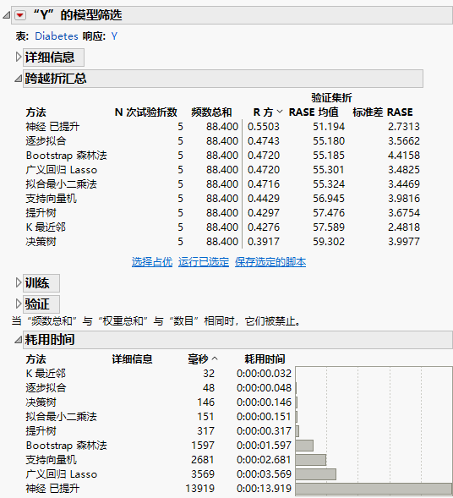Click the N 次试验折数 column header

145,112
